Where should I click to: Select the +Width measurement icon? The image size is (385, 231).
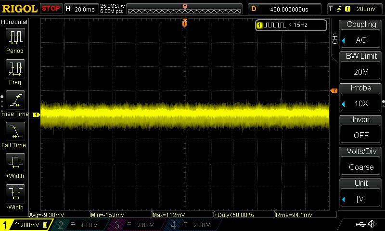[15, 163]
